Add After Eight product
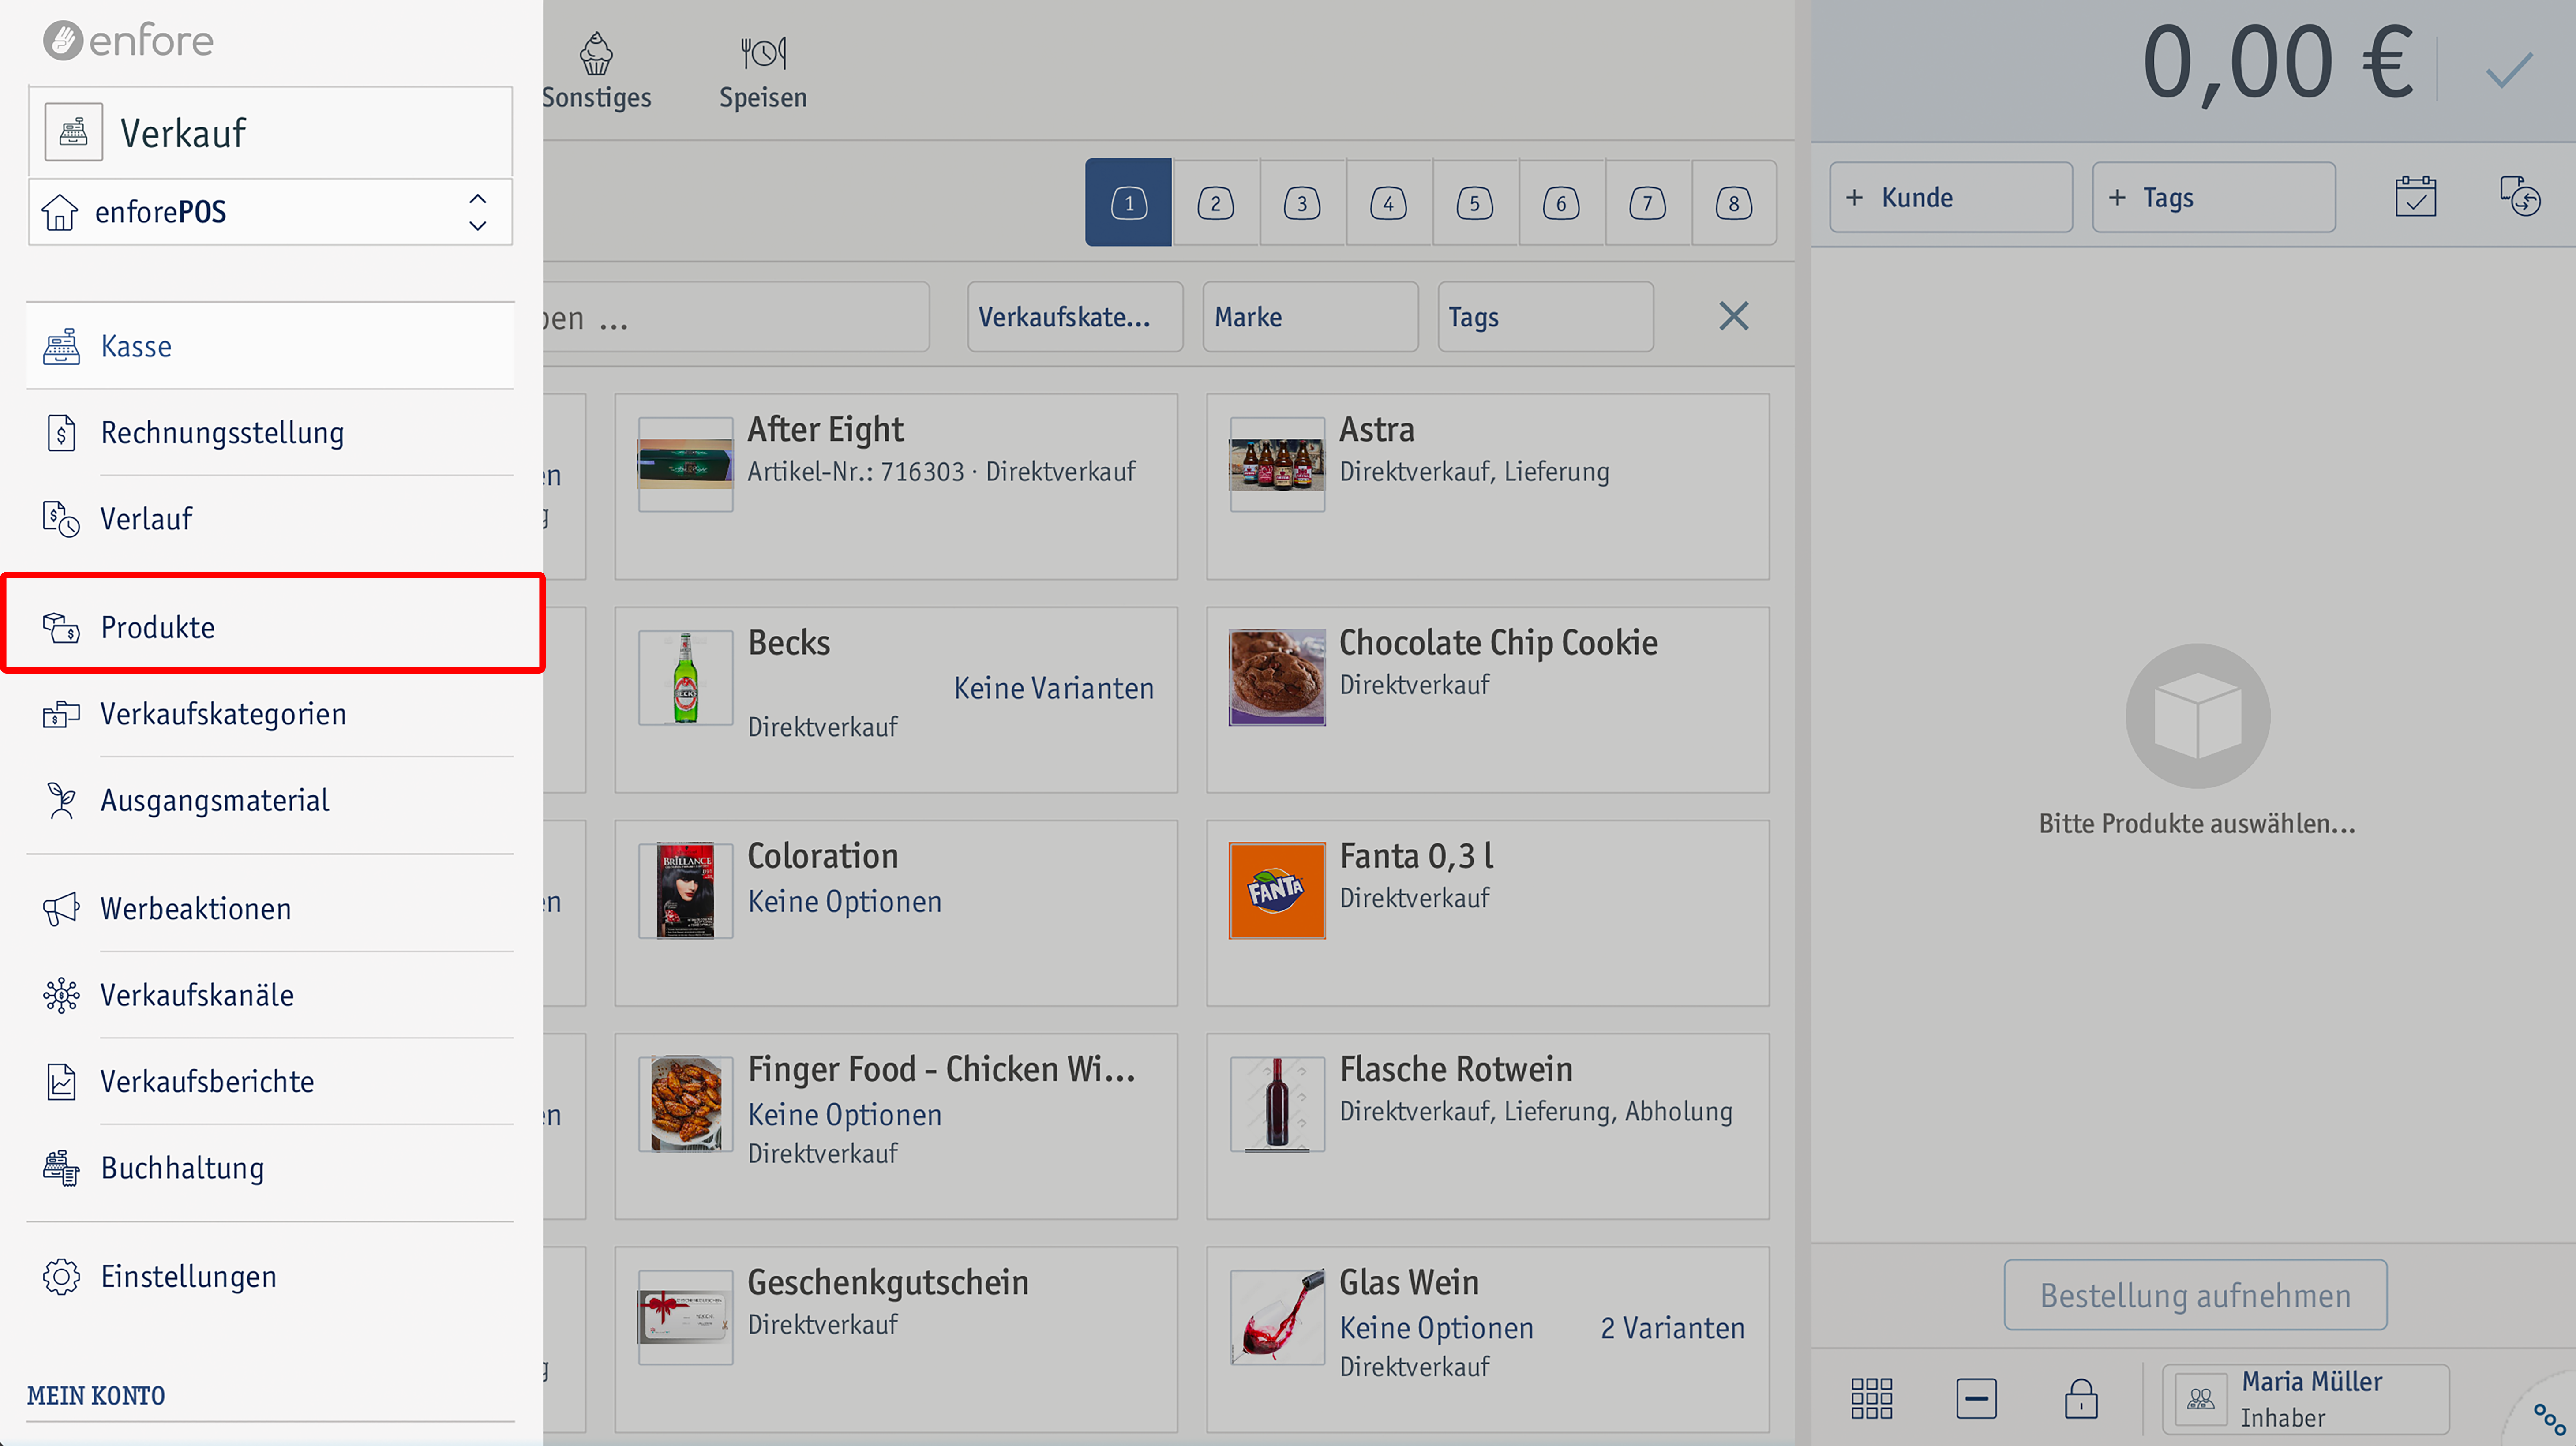This screenshot has width=2576, height=1446. coord(896,486)
